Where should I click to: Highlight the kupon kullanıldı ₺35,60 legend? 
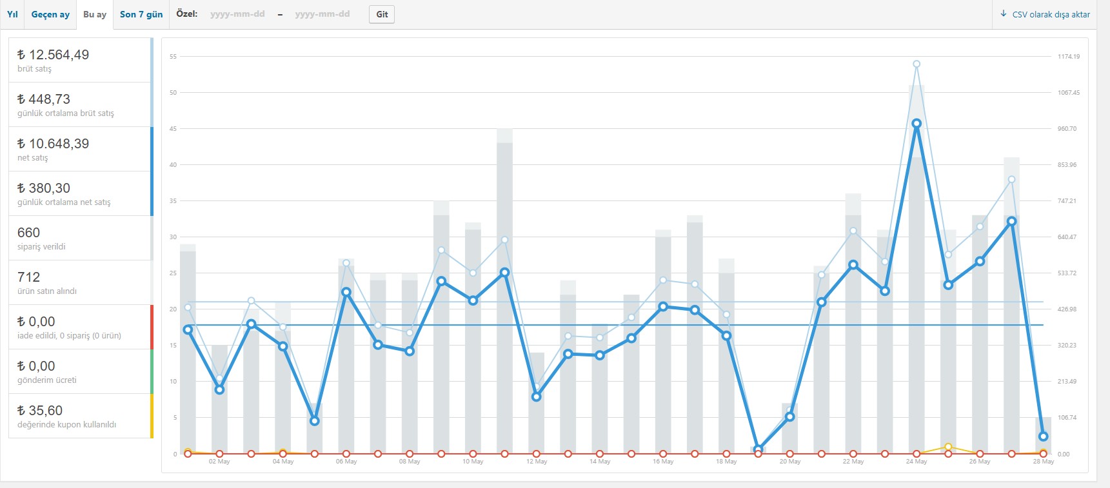(81, 416)
